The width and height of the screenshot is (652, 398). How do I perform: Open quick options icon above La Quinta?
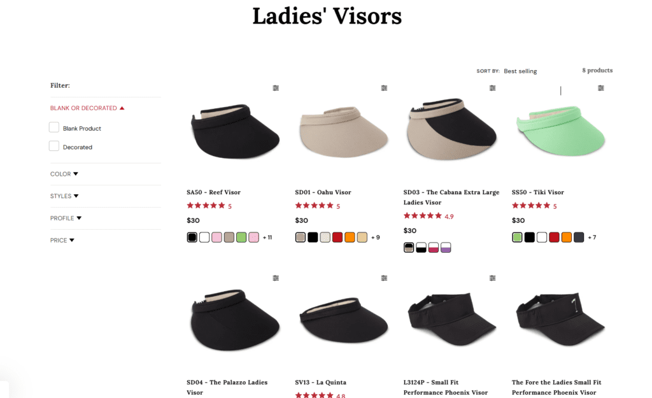tap(384, 278)
